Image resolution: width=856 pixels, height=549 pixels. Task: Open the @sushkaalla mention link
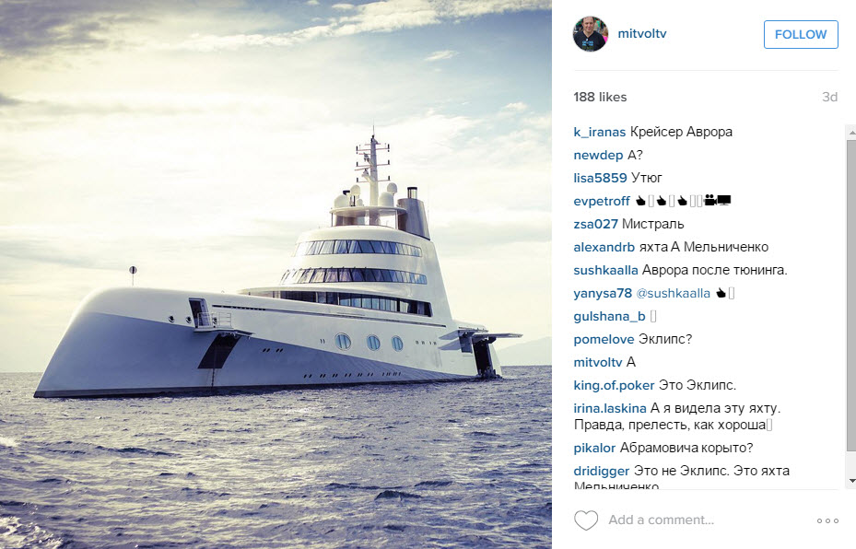pyautogui.click(x=674, y=294)
